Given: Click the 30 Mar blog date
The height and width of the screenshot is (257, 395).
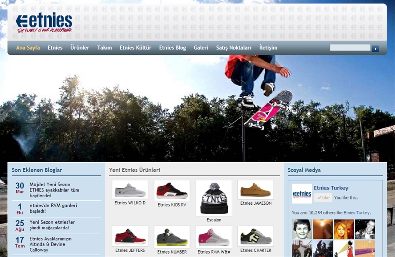Looking at the screenshot, I should coord(20,188).
